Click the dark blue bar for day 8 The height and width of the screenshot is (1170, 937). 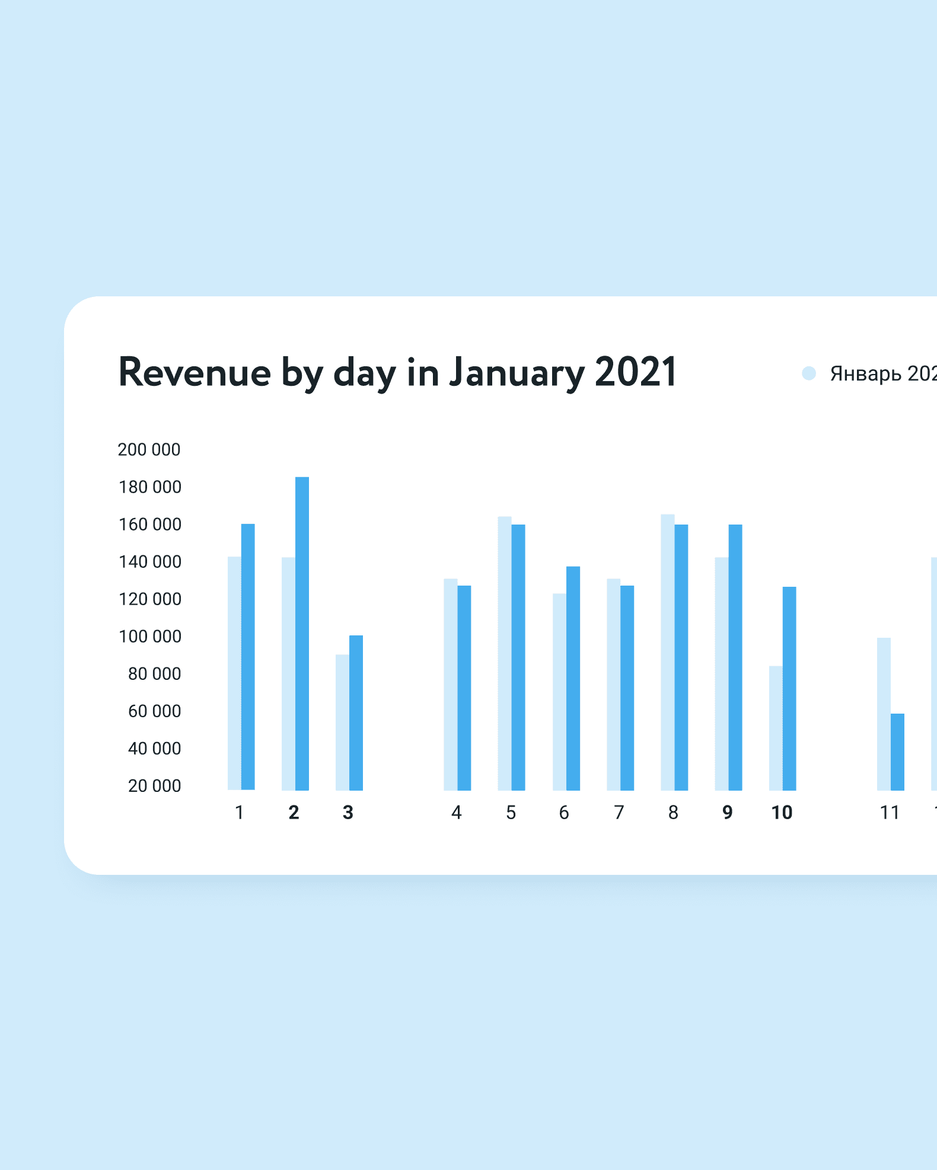[x=681, y=657]
